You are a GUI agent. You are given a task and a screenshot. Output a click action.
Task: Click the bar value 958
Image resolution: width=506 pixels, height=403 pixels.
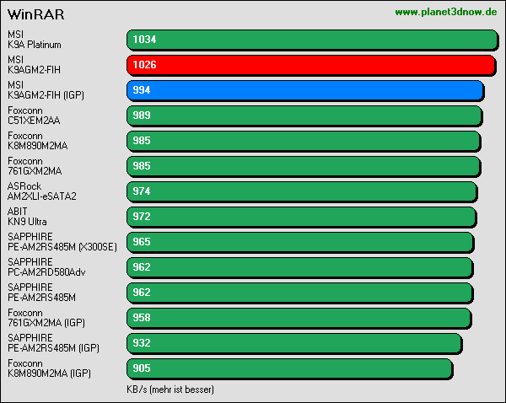pyautogui.click(x=142, y=318)
